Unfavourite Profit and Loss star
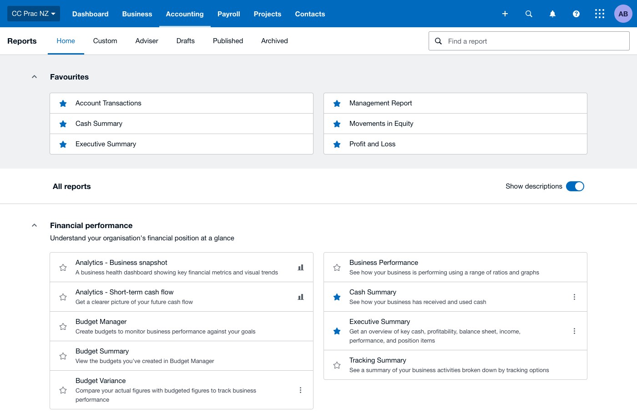Screen dimensions: 637x418 coord(337,144)
